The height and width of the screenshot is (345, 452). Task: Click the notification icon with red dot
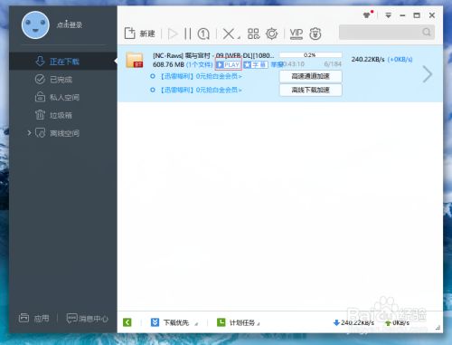368,14
